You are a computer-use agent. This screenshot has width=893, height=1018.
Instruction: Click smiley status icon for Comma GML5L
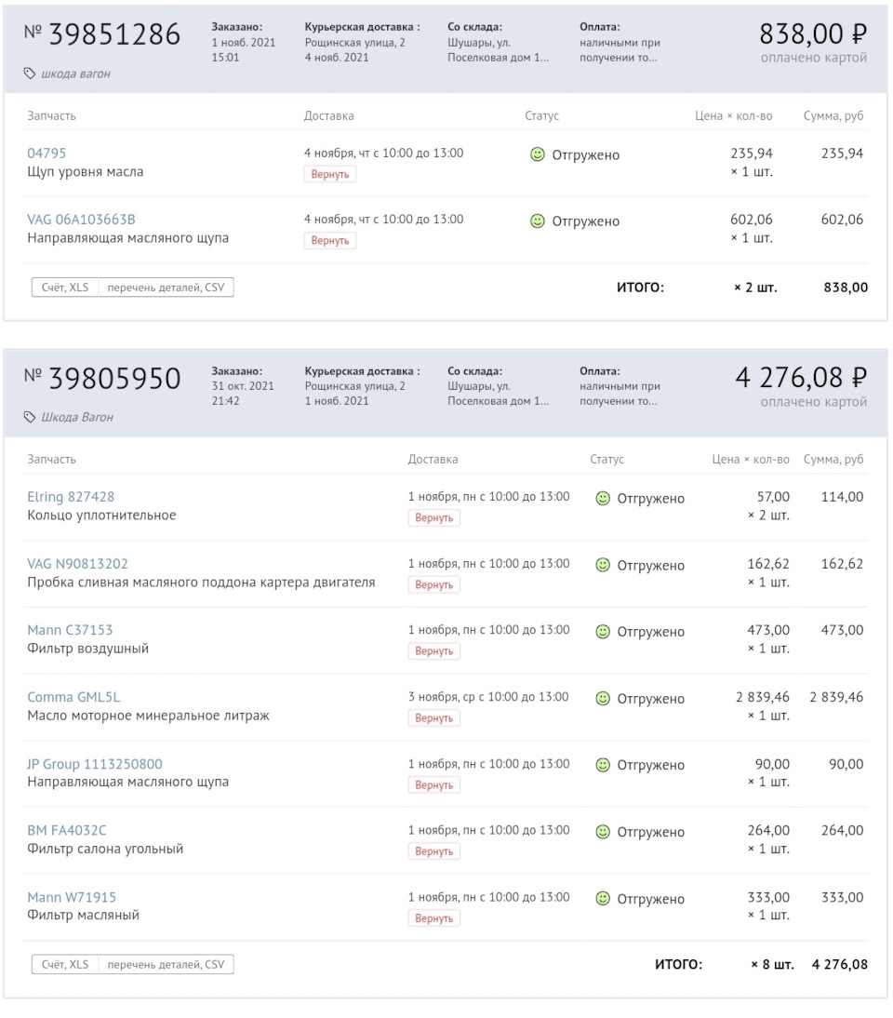click(603, 699)
